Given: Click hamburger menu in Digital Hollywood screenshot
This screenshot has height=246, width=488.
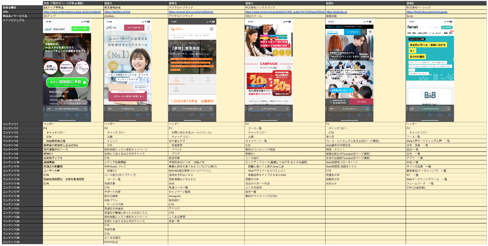Looking at the screenshot, I should [212, 29].
